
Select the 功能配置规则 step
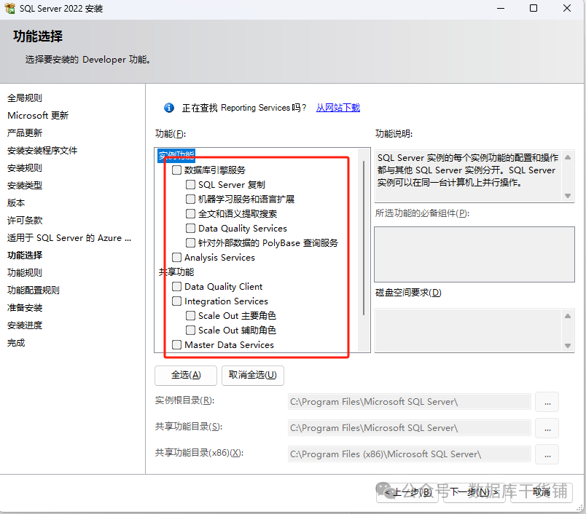[x=34, y=290]
